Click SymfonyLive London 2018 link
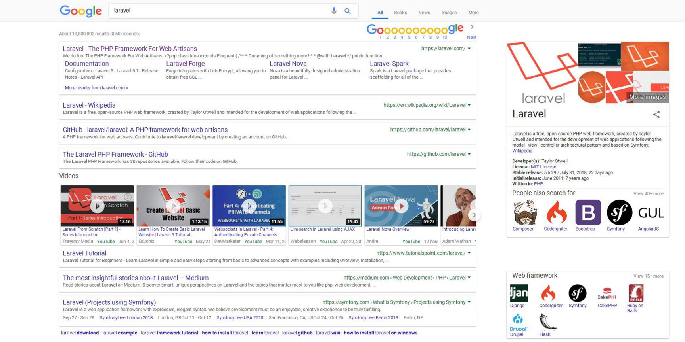This screenshot has width=685, height=342. click(126, 318)
